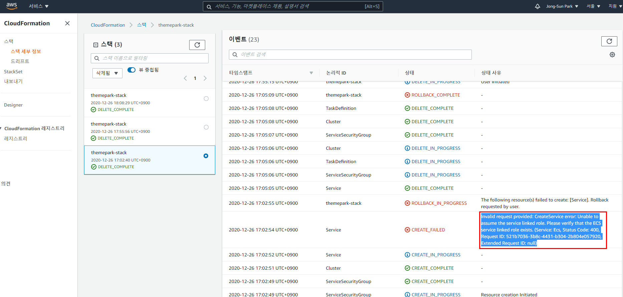Click the stack name filter search icon
Screen dimensions: 623x297
(97, 58)
